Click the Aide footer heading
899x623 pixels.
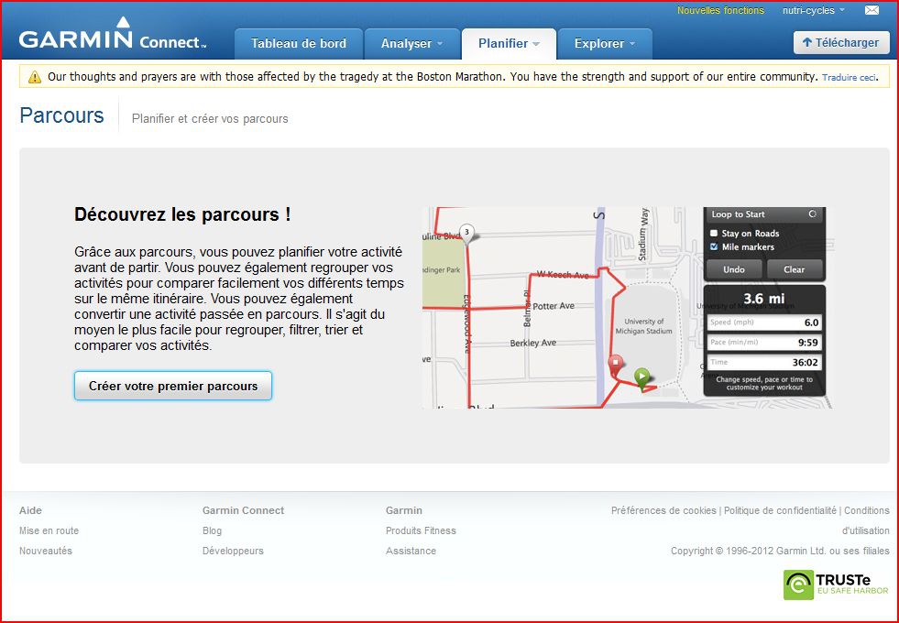[30, 510]
